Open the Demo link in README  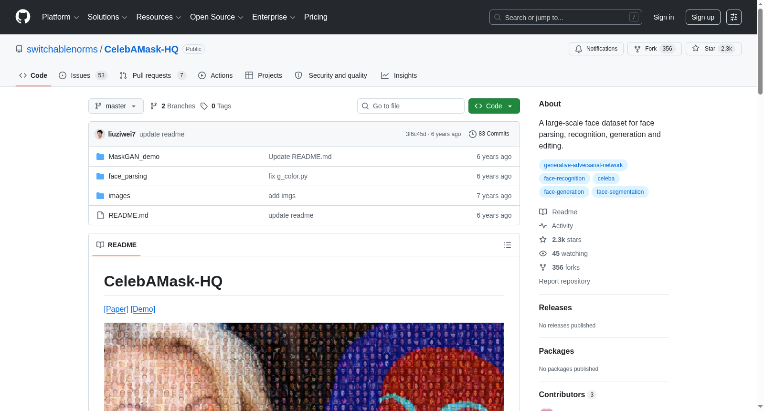[x=143, y=309]
